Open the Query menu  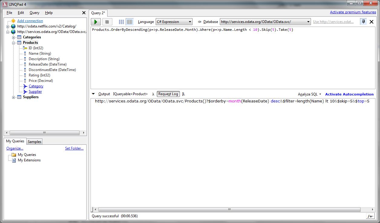[35, 13]
